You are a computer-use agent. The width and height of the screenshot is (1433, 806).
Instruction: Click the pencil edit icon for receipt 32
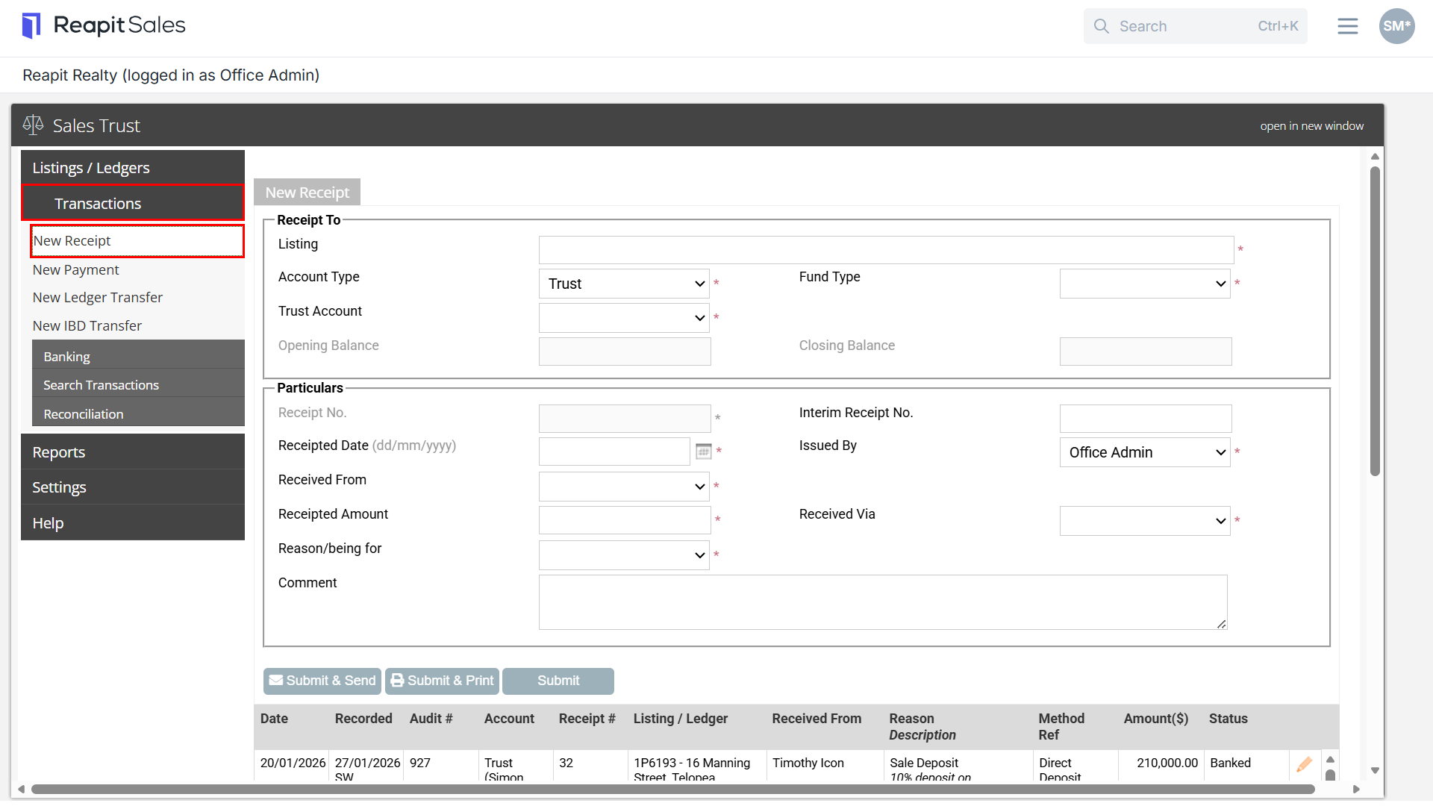tap(1304, 764)
